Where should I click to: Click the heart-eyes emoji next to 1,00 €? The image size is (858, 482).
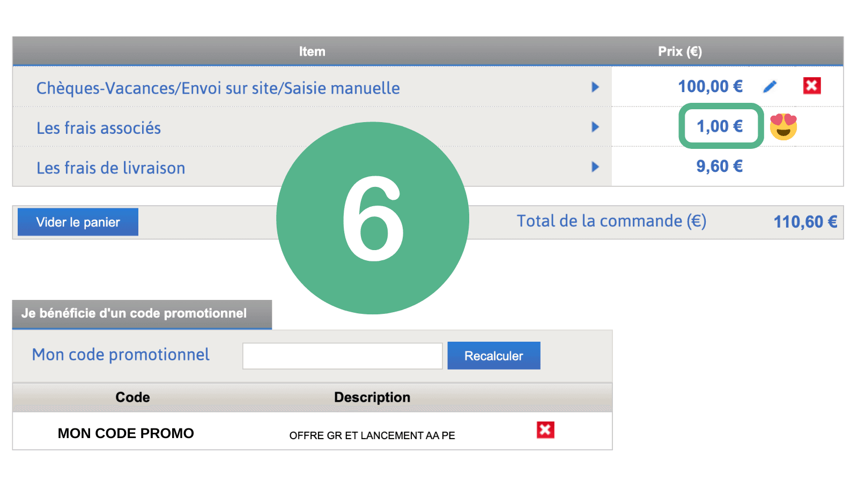(783, 127)
